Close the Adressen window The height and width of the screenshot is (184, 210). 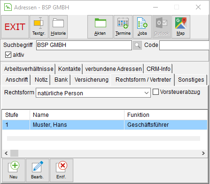(x=198, y=7)
